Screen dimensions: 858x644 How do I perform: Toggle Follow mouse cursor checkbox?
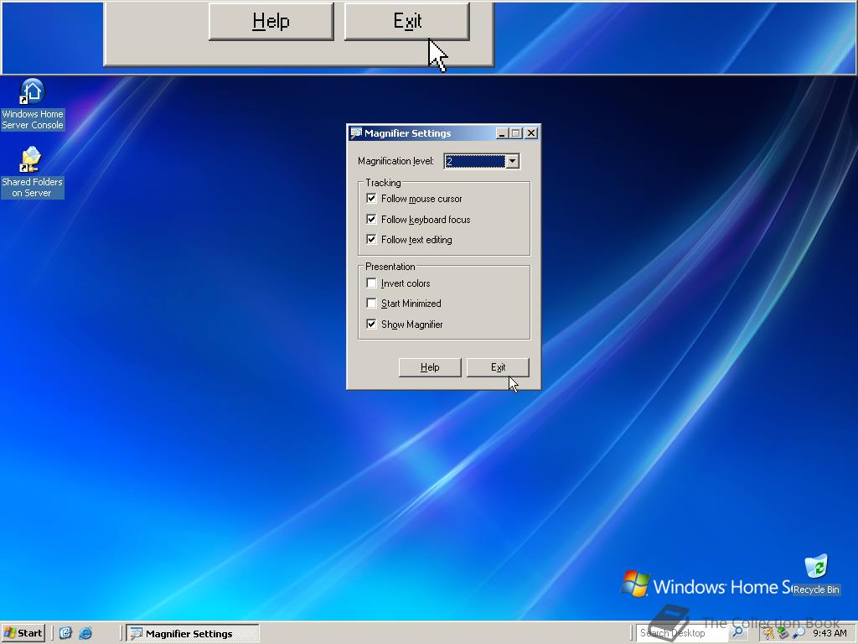(371, 198)
